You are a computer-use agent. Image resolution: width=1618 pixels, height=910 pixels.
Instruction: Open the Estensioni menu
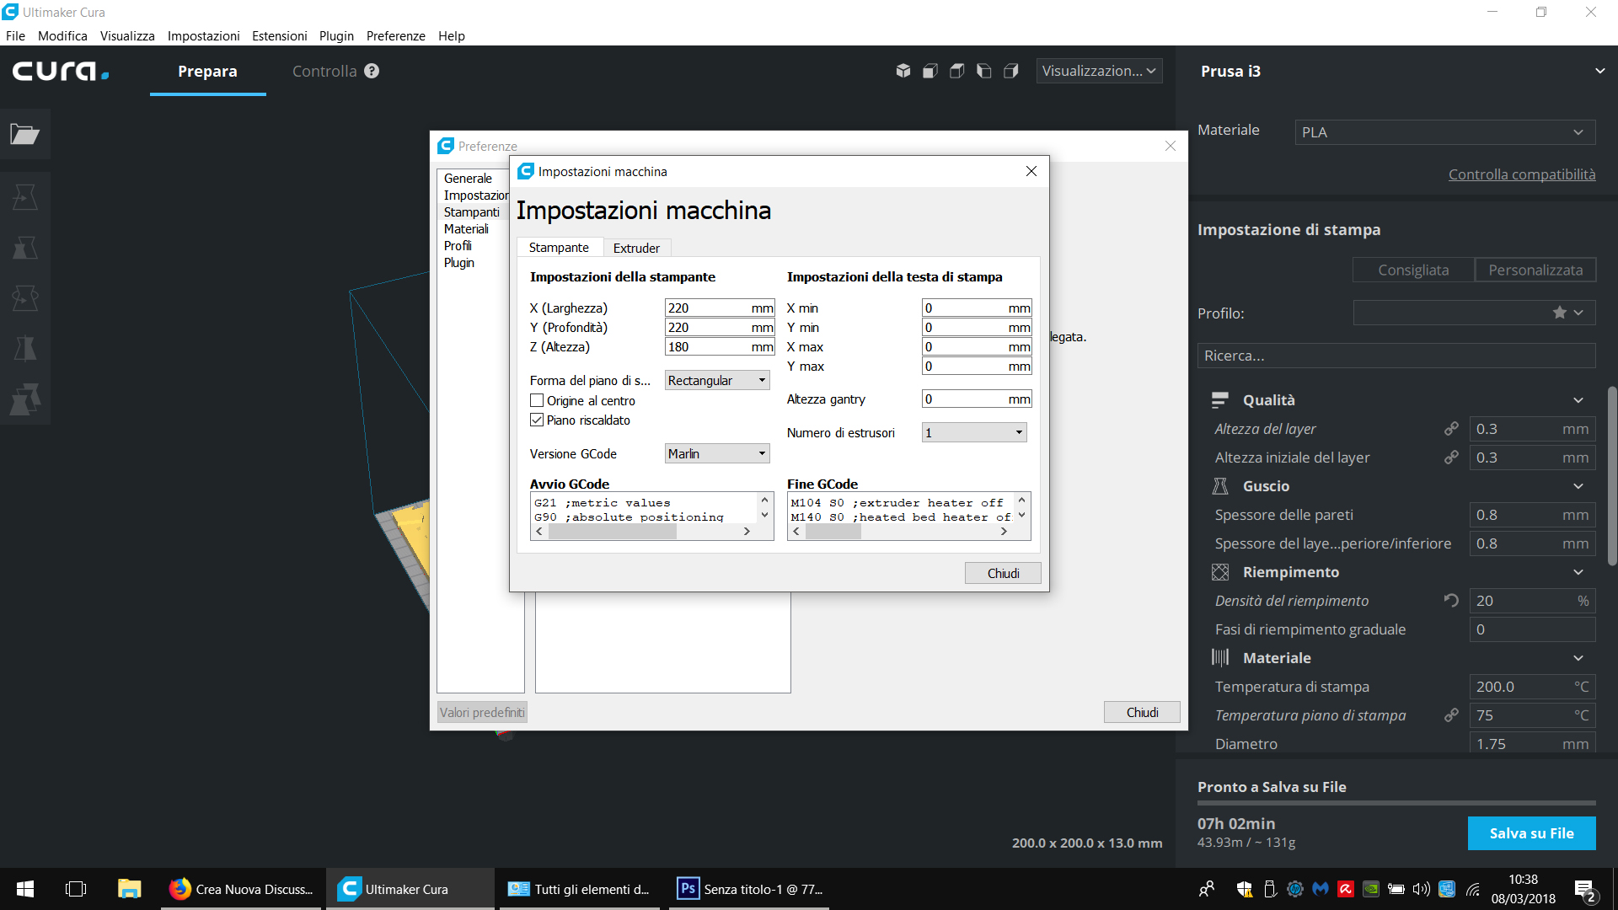tap(279, 36)
